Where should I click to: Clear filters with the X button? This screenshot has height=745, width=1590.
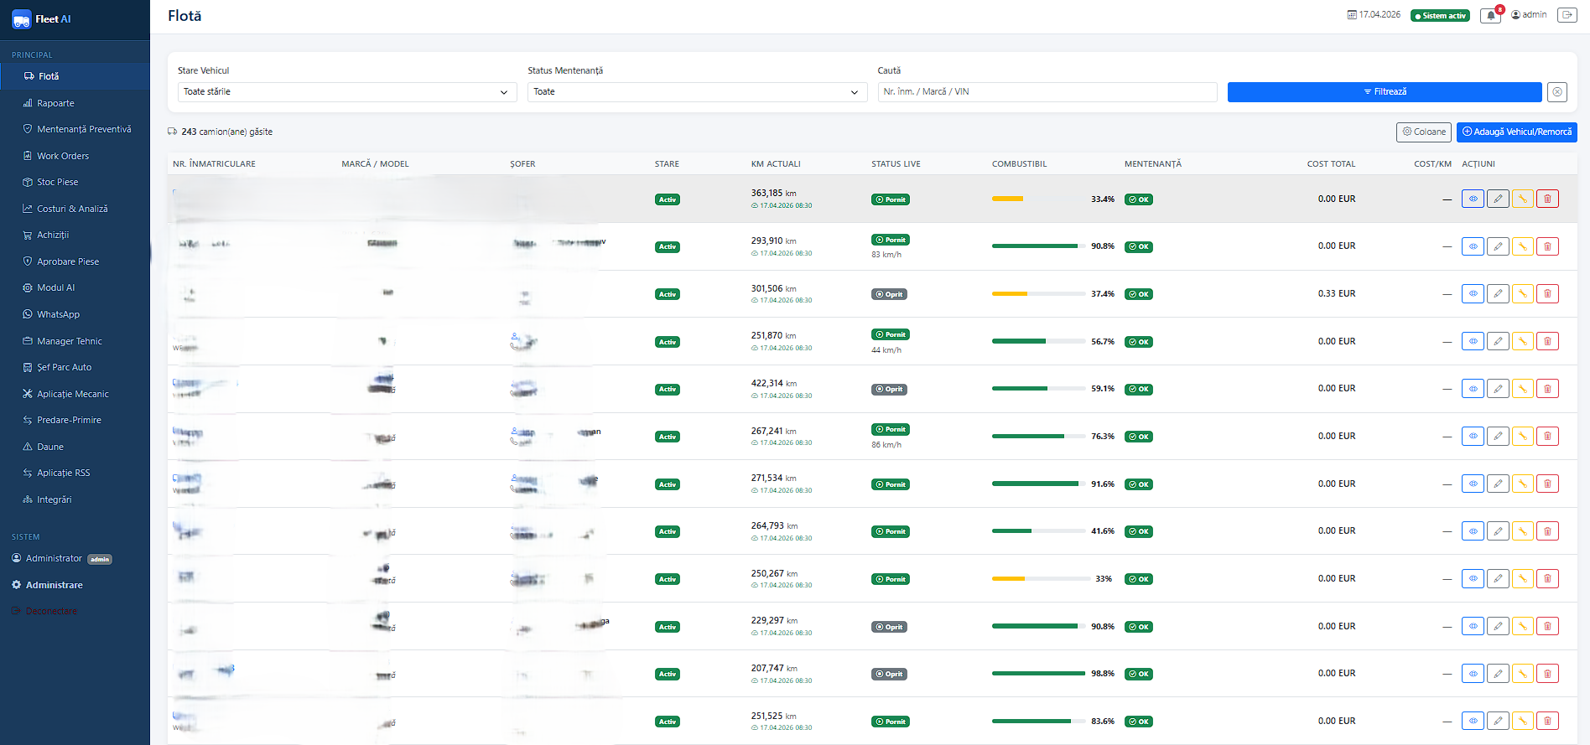pyautogui.click(x=1557, y=92)
